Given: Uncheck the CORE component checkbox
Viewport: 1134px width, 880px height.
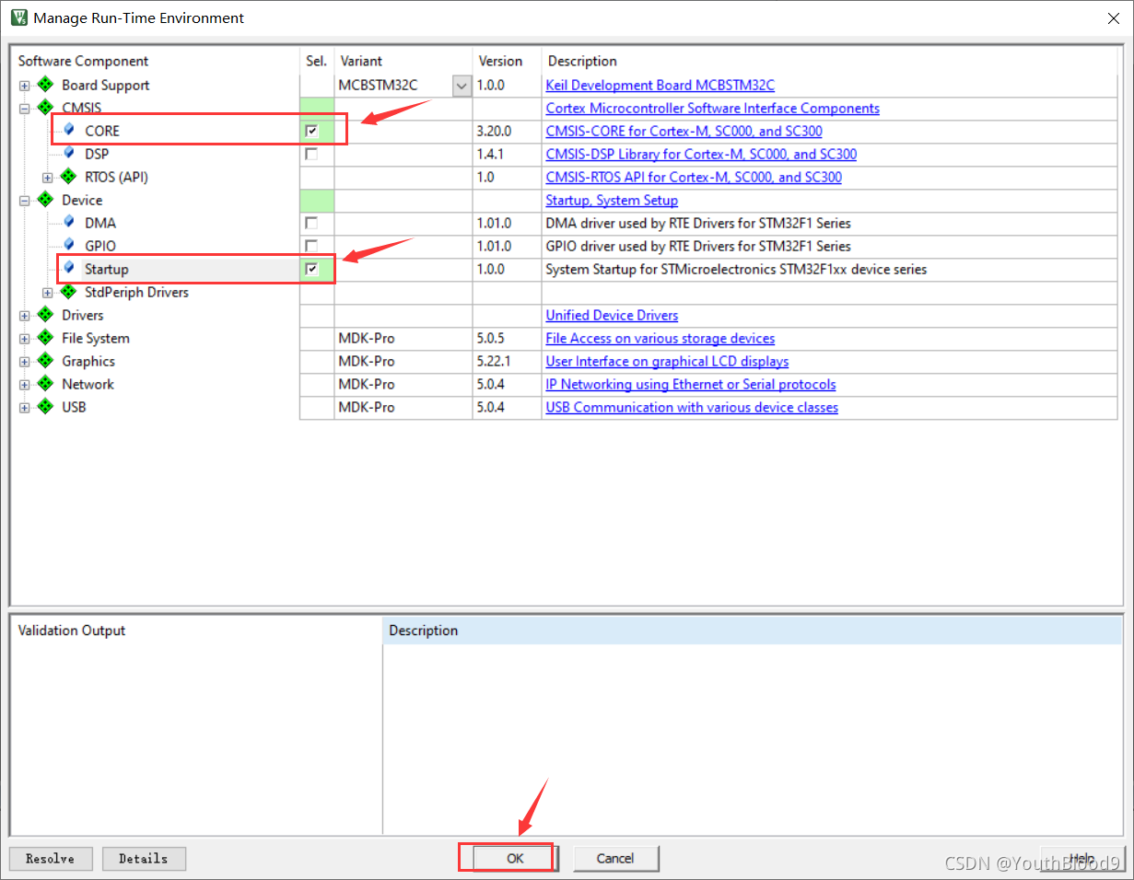Looking at the screenshot, I should coord(312,131).
